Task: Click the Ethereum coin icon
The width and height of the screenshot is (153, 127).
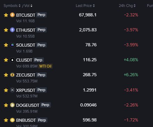Action: coord(12,30)
